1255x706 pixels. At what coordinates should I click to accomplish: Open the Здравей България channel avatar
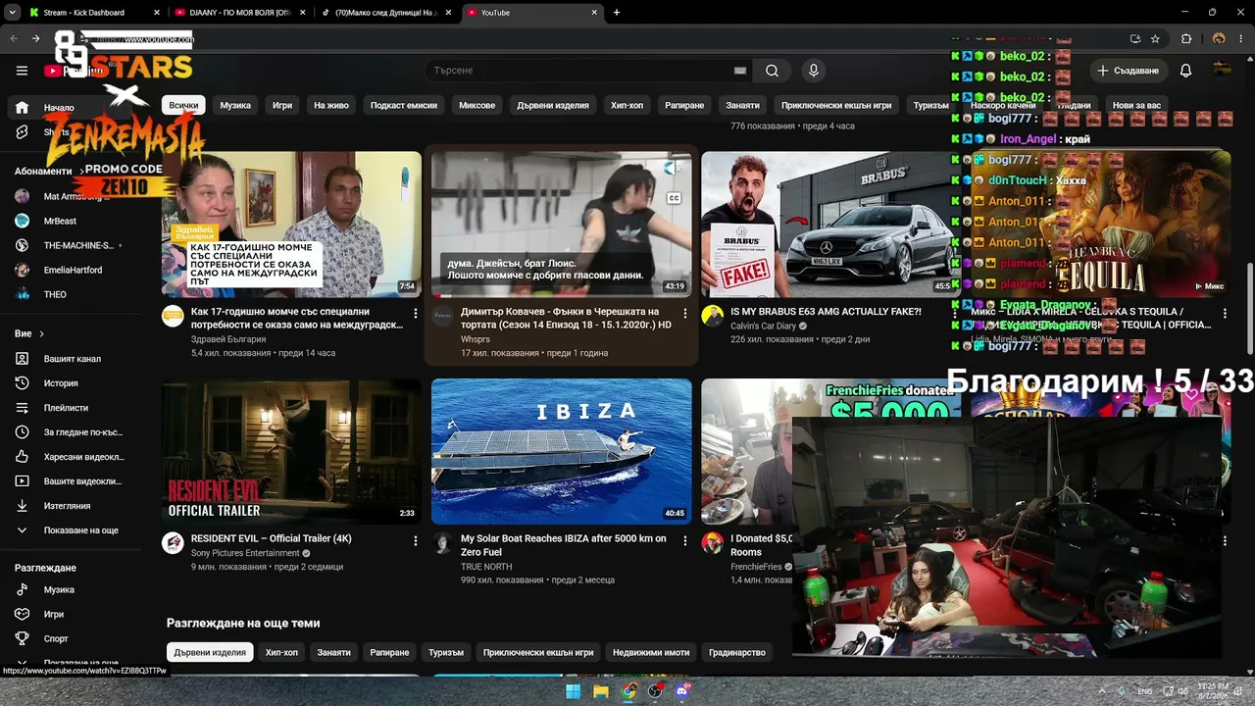coord(173,316)
